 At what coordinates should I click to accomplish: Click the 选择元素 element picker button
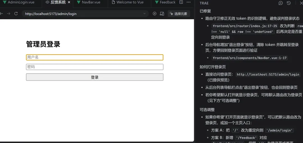point(179,14)
